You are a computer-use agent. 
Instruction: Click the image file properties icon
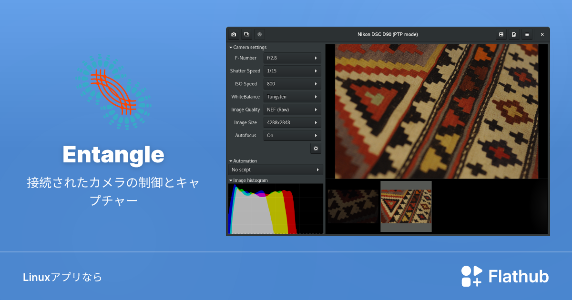pyautogui.click(x=514, y=34)
